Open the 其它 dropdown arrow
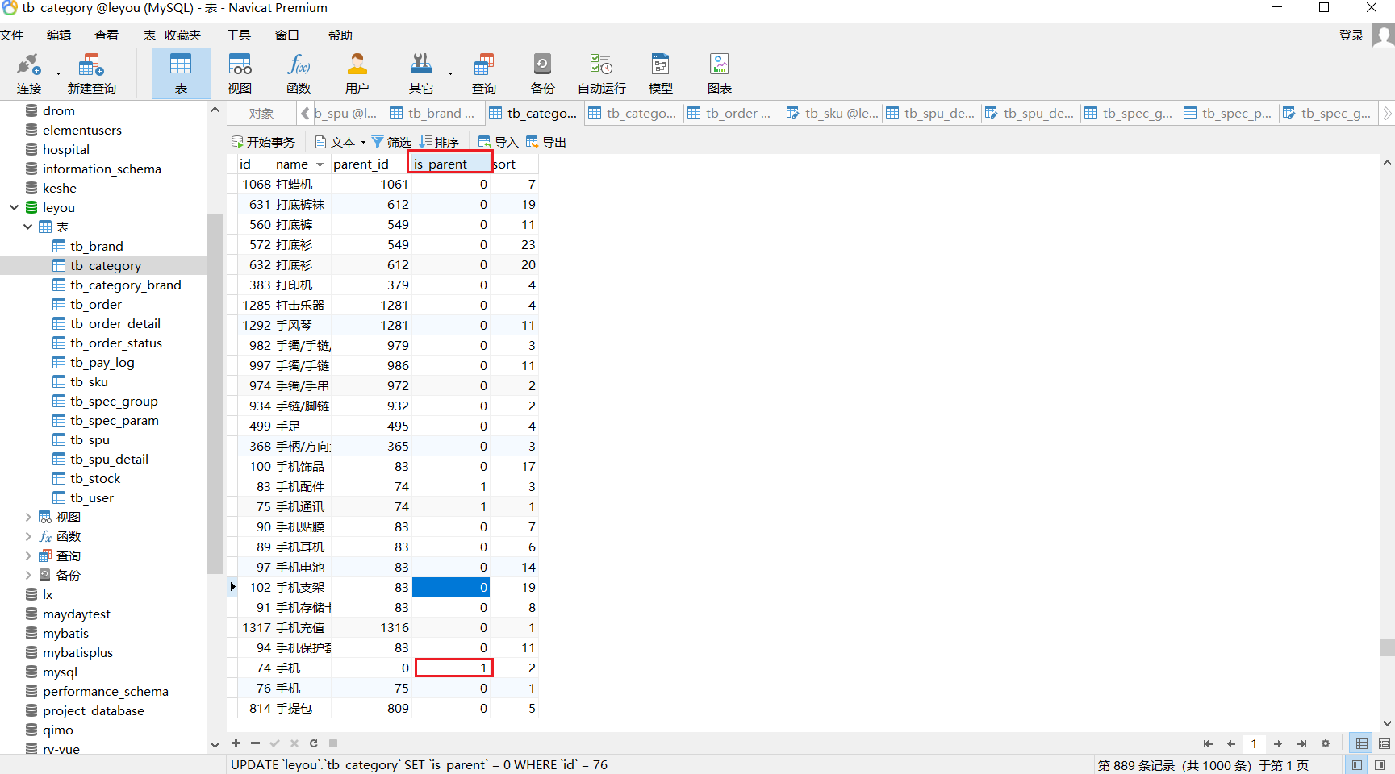 (x=450, y=74)
